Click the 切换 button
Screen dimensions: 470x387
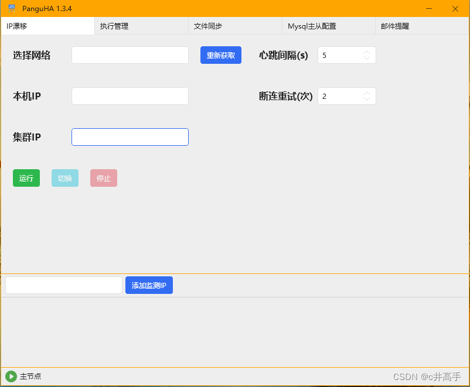click(64, 178)
